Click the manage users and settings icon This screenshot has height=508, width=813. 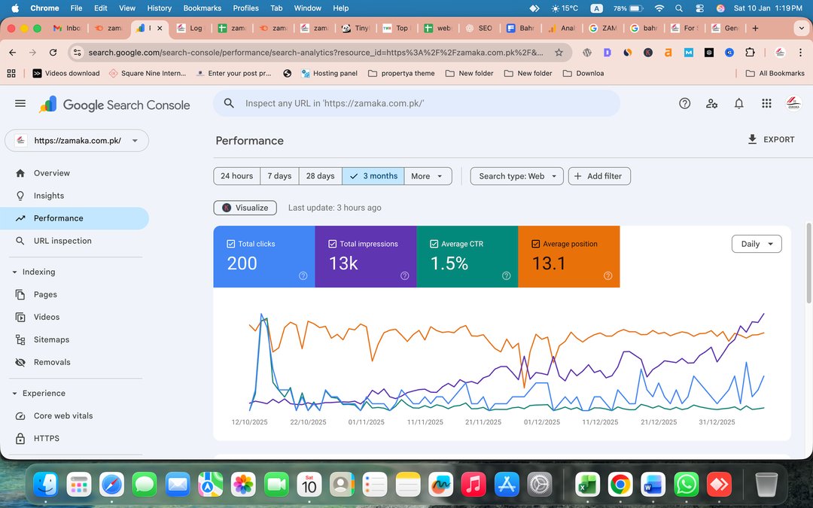(x=711, y=104)
